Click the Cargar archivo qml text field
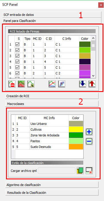The width and height of the screenshot is (104, 201). (x=57, y=171)
